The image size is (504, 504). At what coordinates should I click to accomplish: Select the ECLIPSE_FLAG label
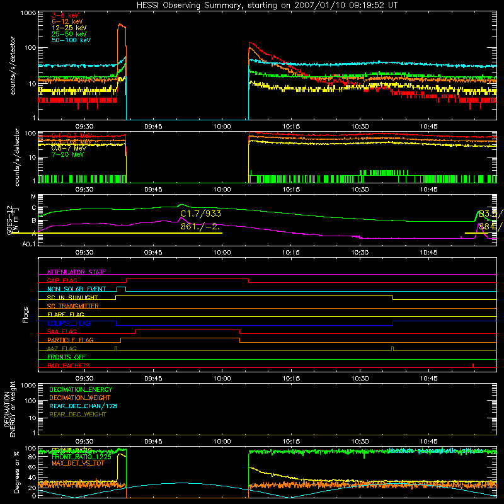[x=69, y=323]
